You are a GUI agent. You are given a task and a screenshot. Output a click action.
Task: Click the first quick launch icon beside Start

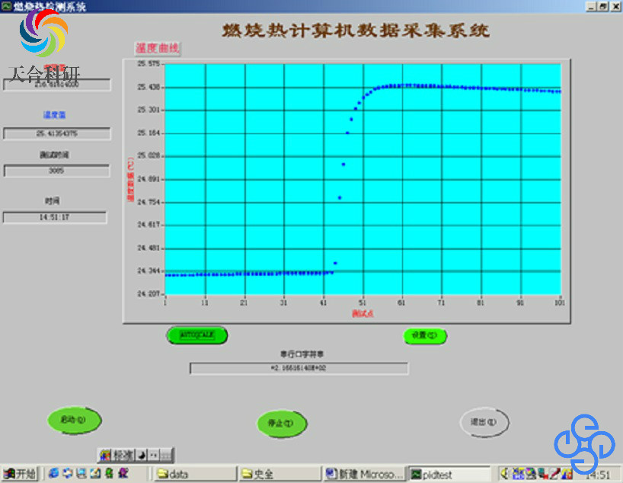[x=53, y=474]
